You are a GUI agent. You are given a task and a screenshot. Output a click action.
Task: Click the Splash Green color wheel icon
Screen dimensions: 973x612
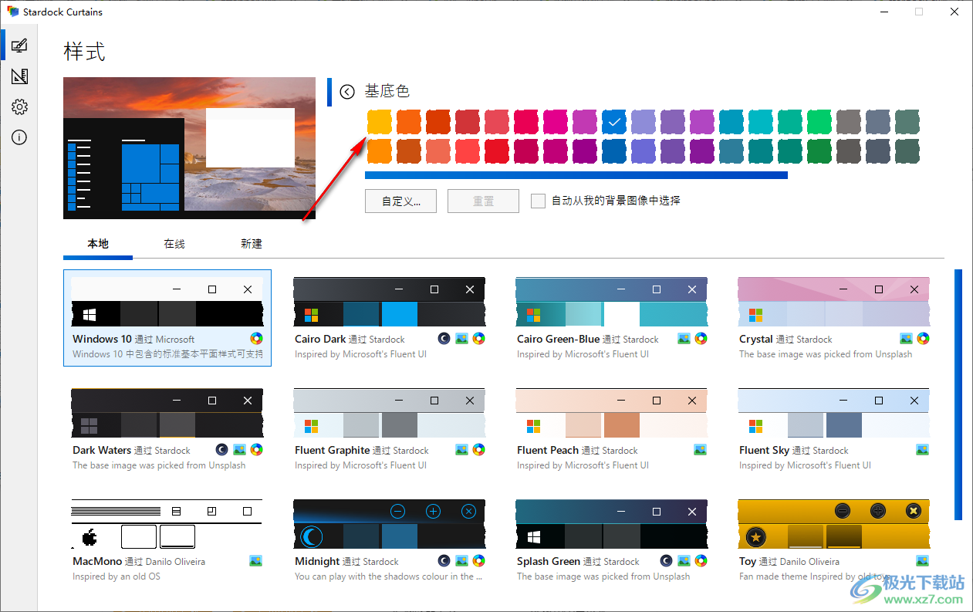pos(701,560)
